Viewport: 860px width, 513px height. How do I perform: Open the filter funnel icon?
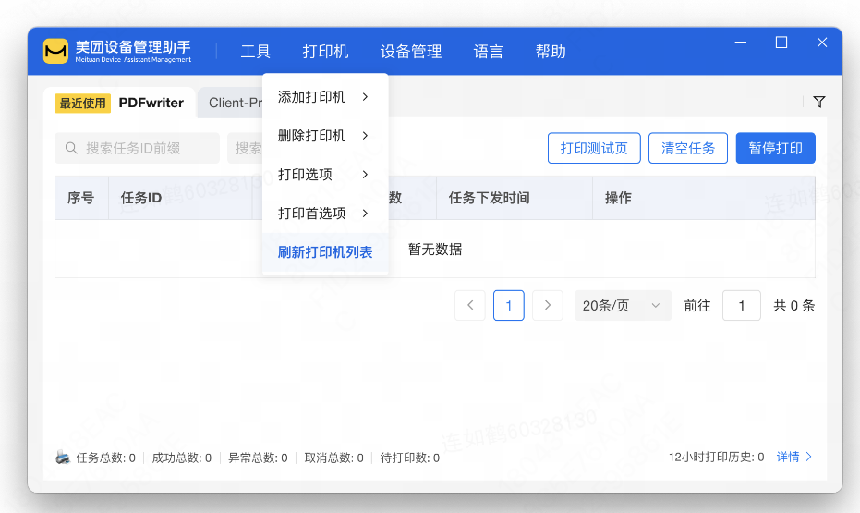[818, 102]
